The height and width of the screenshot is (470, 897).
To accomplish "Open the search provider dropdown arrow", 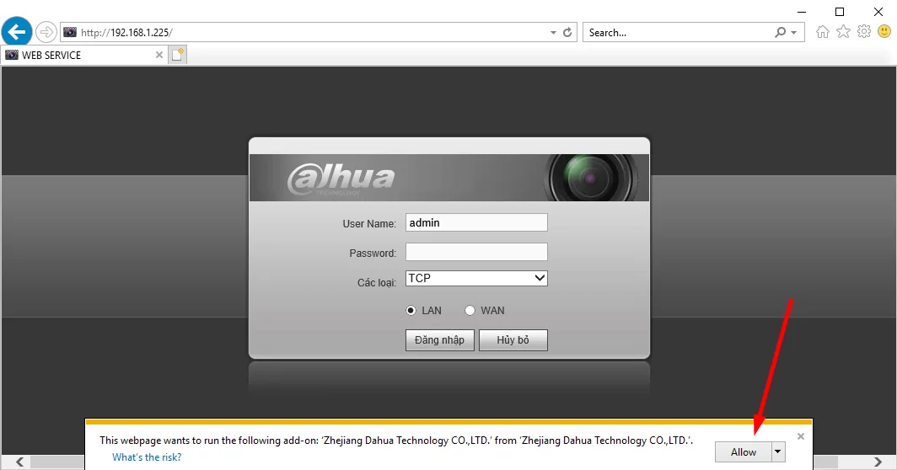I will click(794, 33).
